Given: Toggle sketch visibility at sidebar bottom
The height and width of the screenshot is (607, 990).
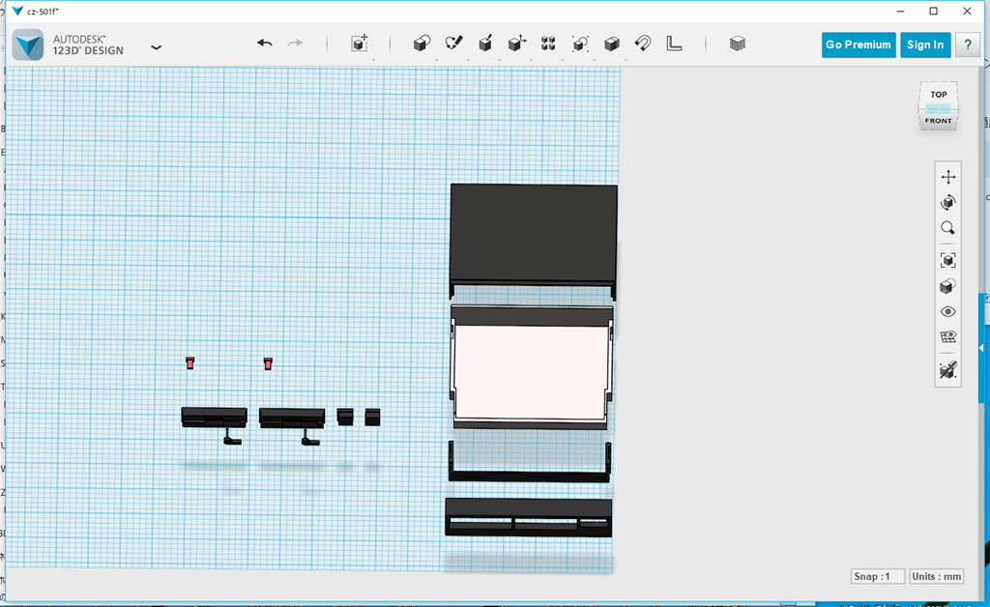Looking at the screenshot, I should pos(948,368).
